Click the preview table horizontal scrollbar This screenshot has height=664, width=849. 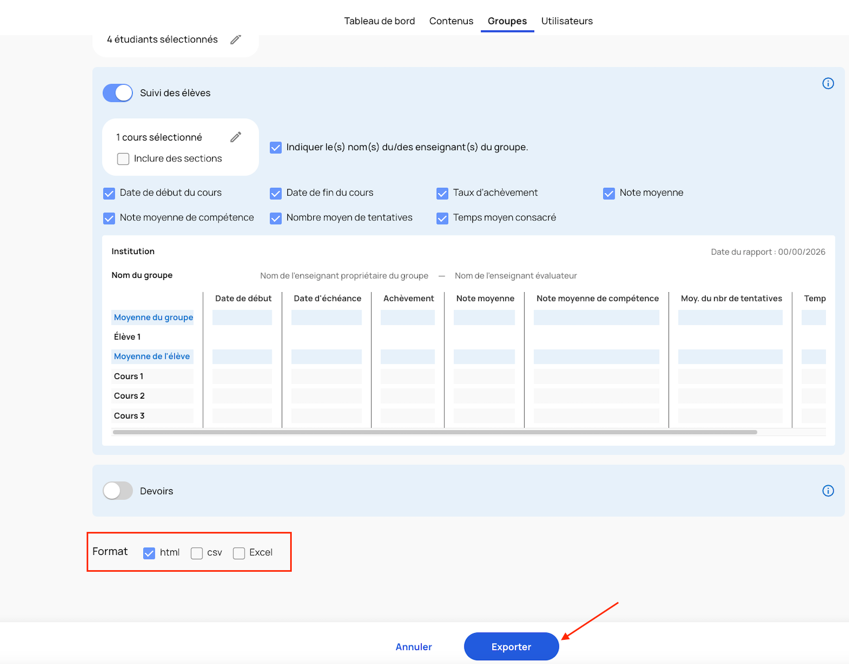coord(435,432)
